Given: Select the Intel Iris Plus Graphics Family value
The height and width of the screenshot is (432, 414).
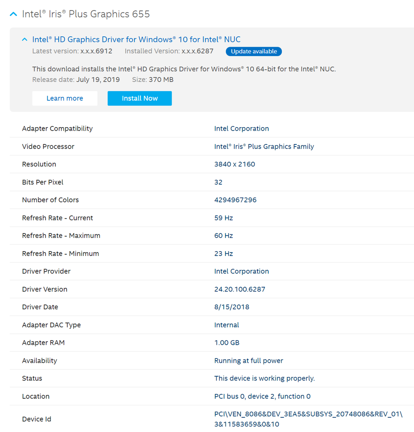Looking at the screenshot, I should pyautogui.click(x=264, y=147).
